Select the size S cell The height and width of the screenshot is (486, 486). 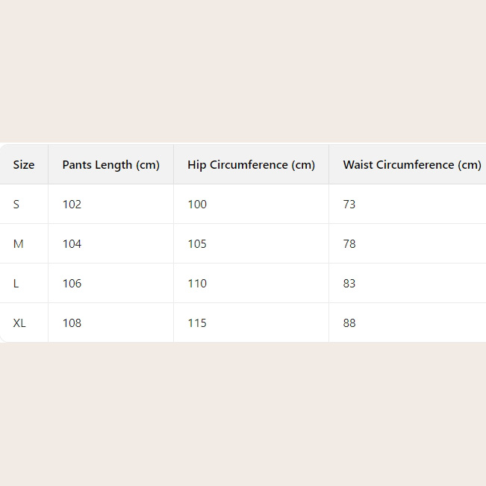16,205
